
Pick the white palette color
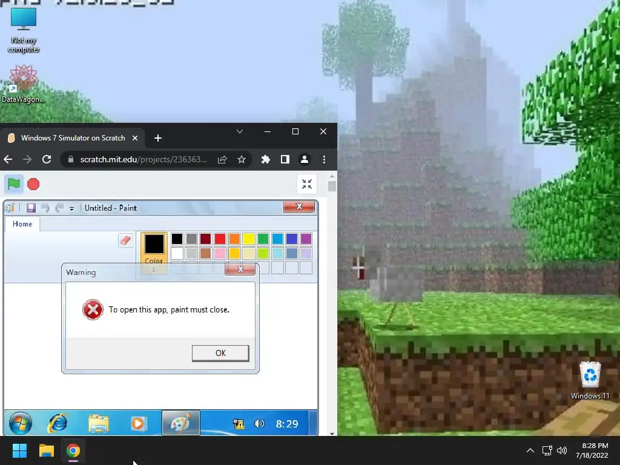pos(177,253)
